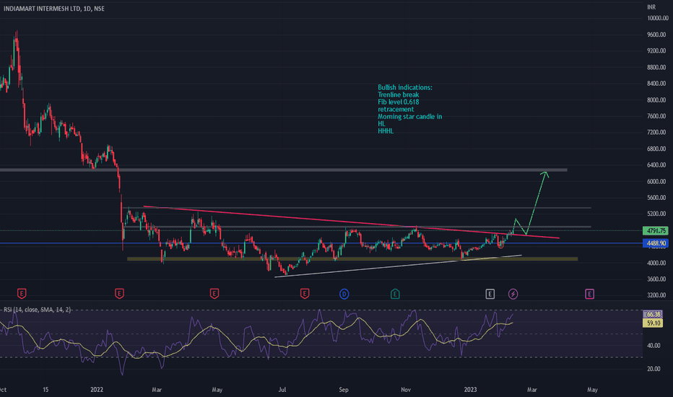Select the purple RSI value 66.38 label

tap(653, 314)
